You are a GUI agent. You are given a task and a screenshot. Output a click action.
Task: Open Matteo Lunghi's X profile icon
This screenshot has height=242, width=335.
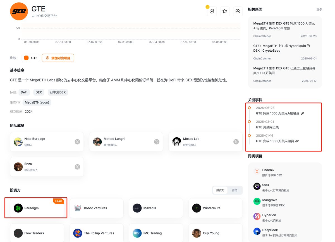coord(157,142)
